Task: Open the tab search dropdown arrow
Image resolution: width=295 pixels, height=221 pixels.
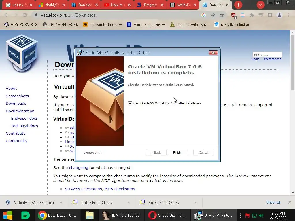Action: pos(260,5)
